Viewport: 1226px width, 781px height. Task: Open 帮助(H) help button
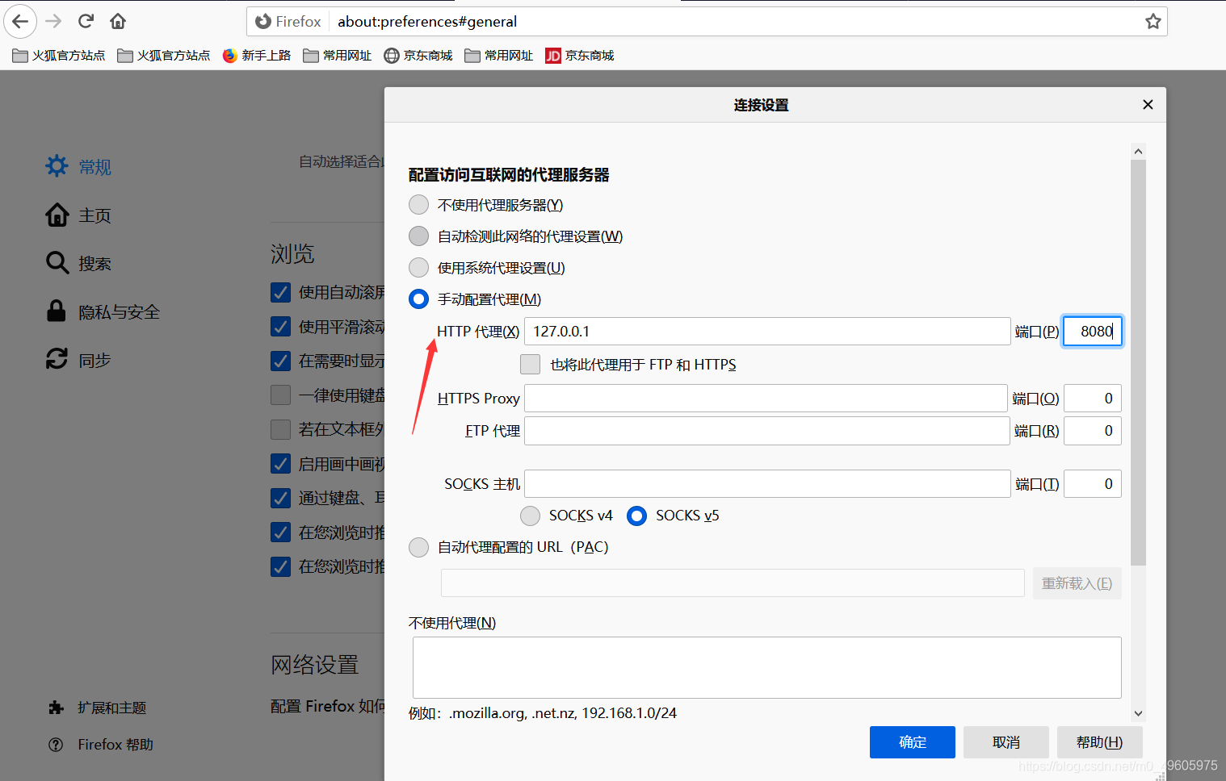point(1100,742)
